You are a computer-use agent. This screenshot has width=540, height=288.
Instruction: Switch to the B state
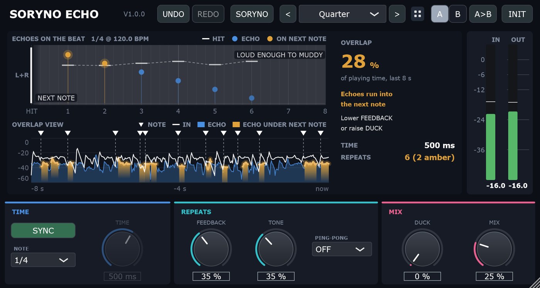[x=458, y=14]
